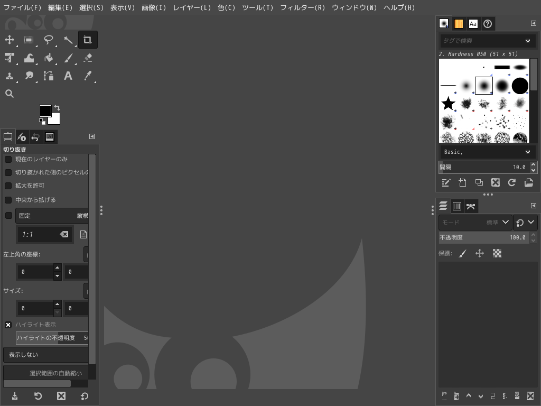
Task: Select the Clone stamp tool
Action: click(10, 76)
